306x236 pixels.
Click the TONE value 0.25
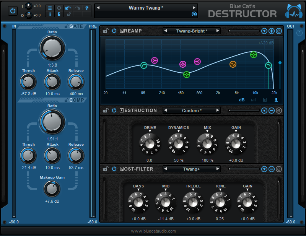pos(220,219)
